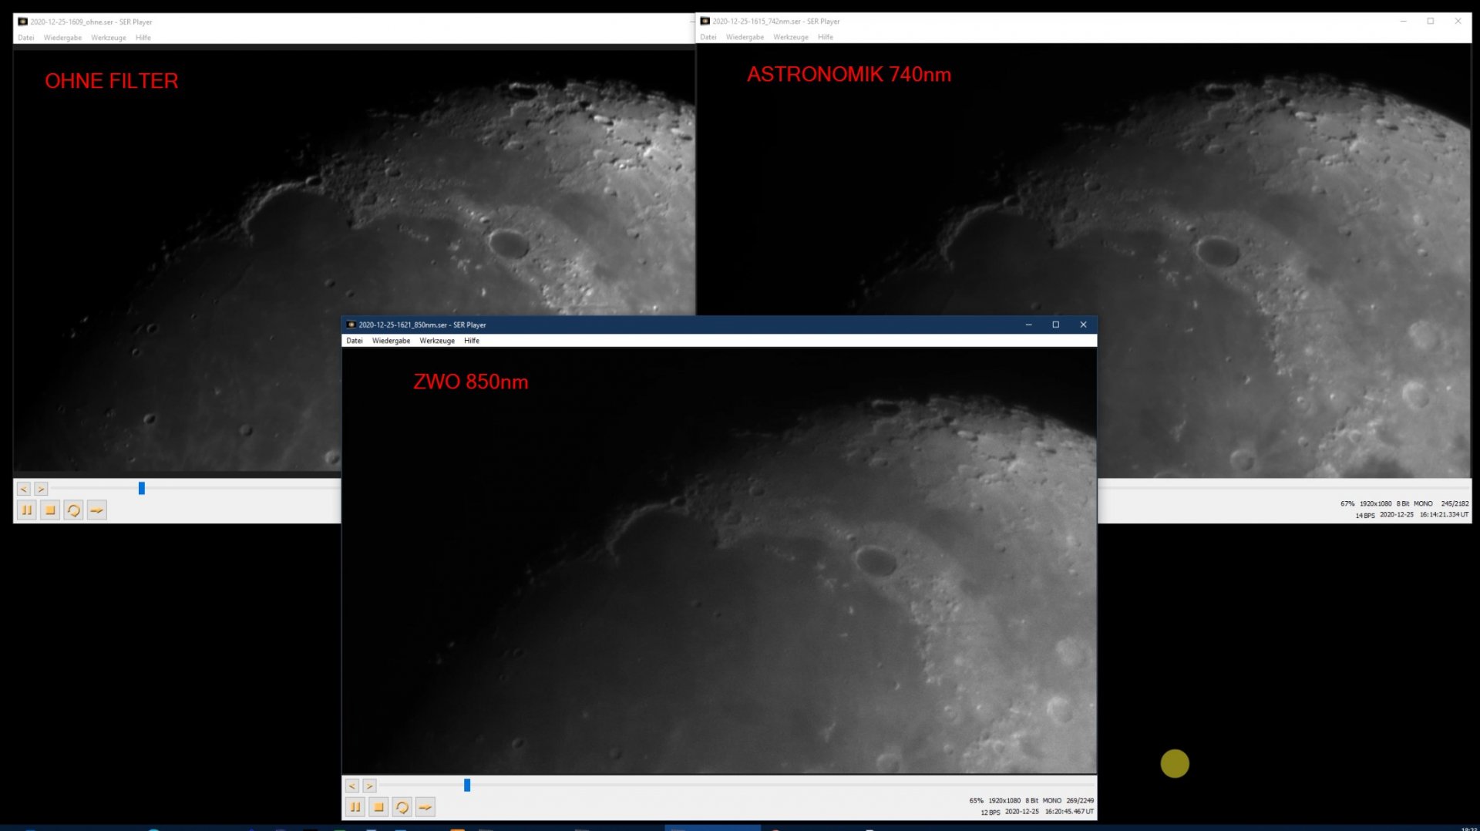Step forward one frame in ohne.ser player
The width and height of the screenshot is (1480, 831).
(x=41, y=489)
